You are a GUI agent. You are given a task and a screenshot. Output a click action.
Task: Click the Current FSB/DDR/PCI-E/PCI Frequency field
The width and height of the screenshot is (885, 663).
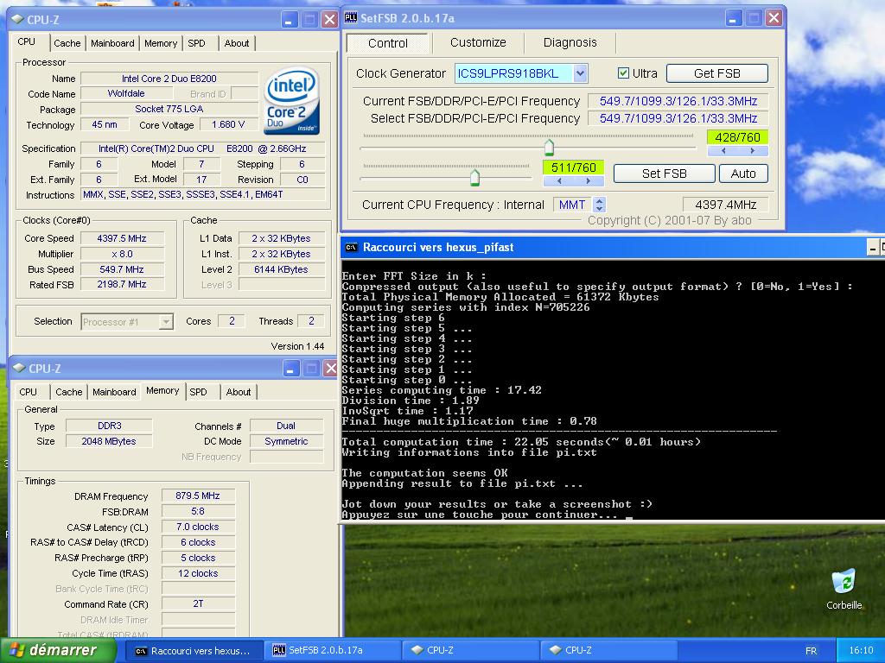coord(678,101)
